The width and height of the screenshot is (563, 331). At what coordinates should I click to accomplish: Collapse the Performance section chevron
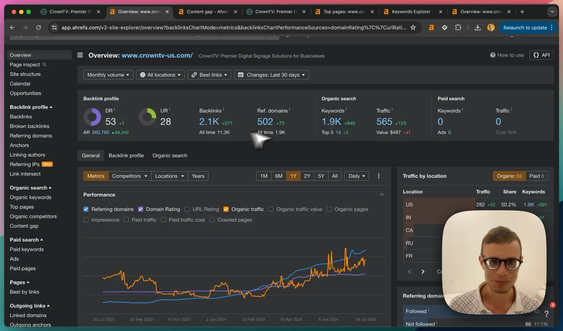click(x=382, y=195)
